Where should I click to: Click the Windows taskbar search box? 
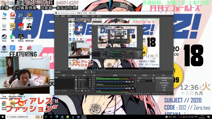(24, 117)
